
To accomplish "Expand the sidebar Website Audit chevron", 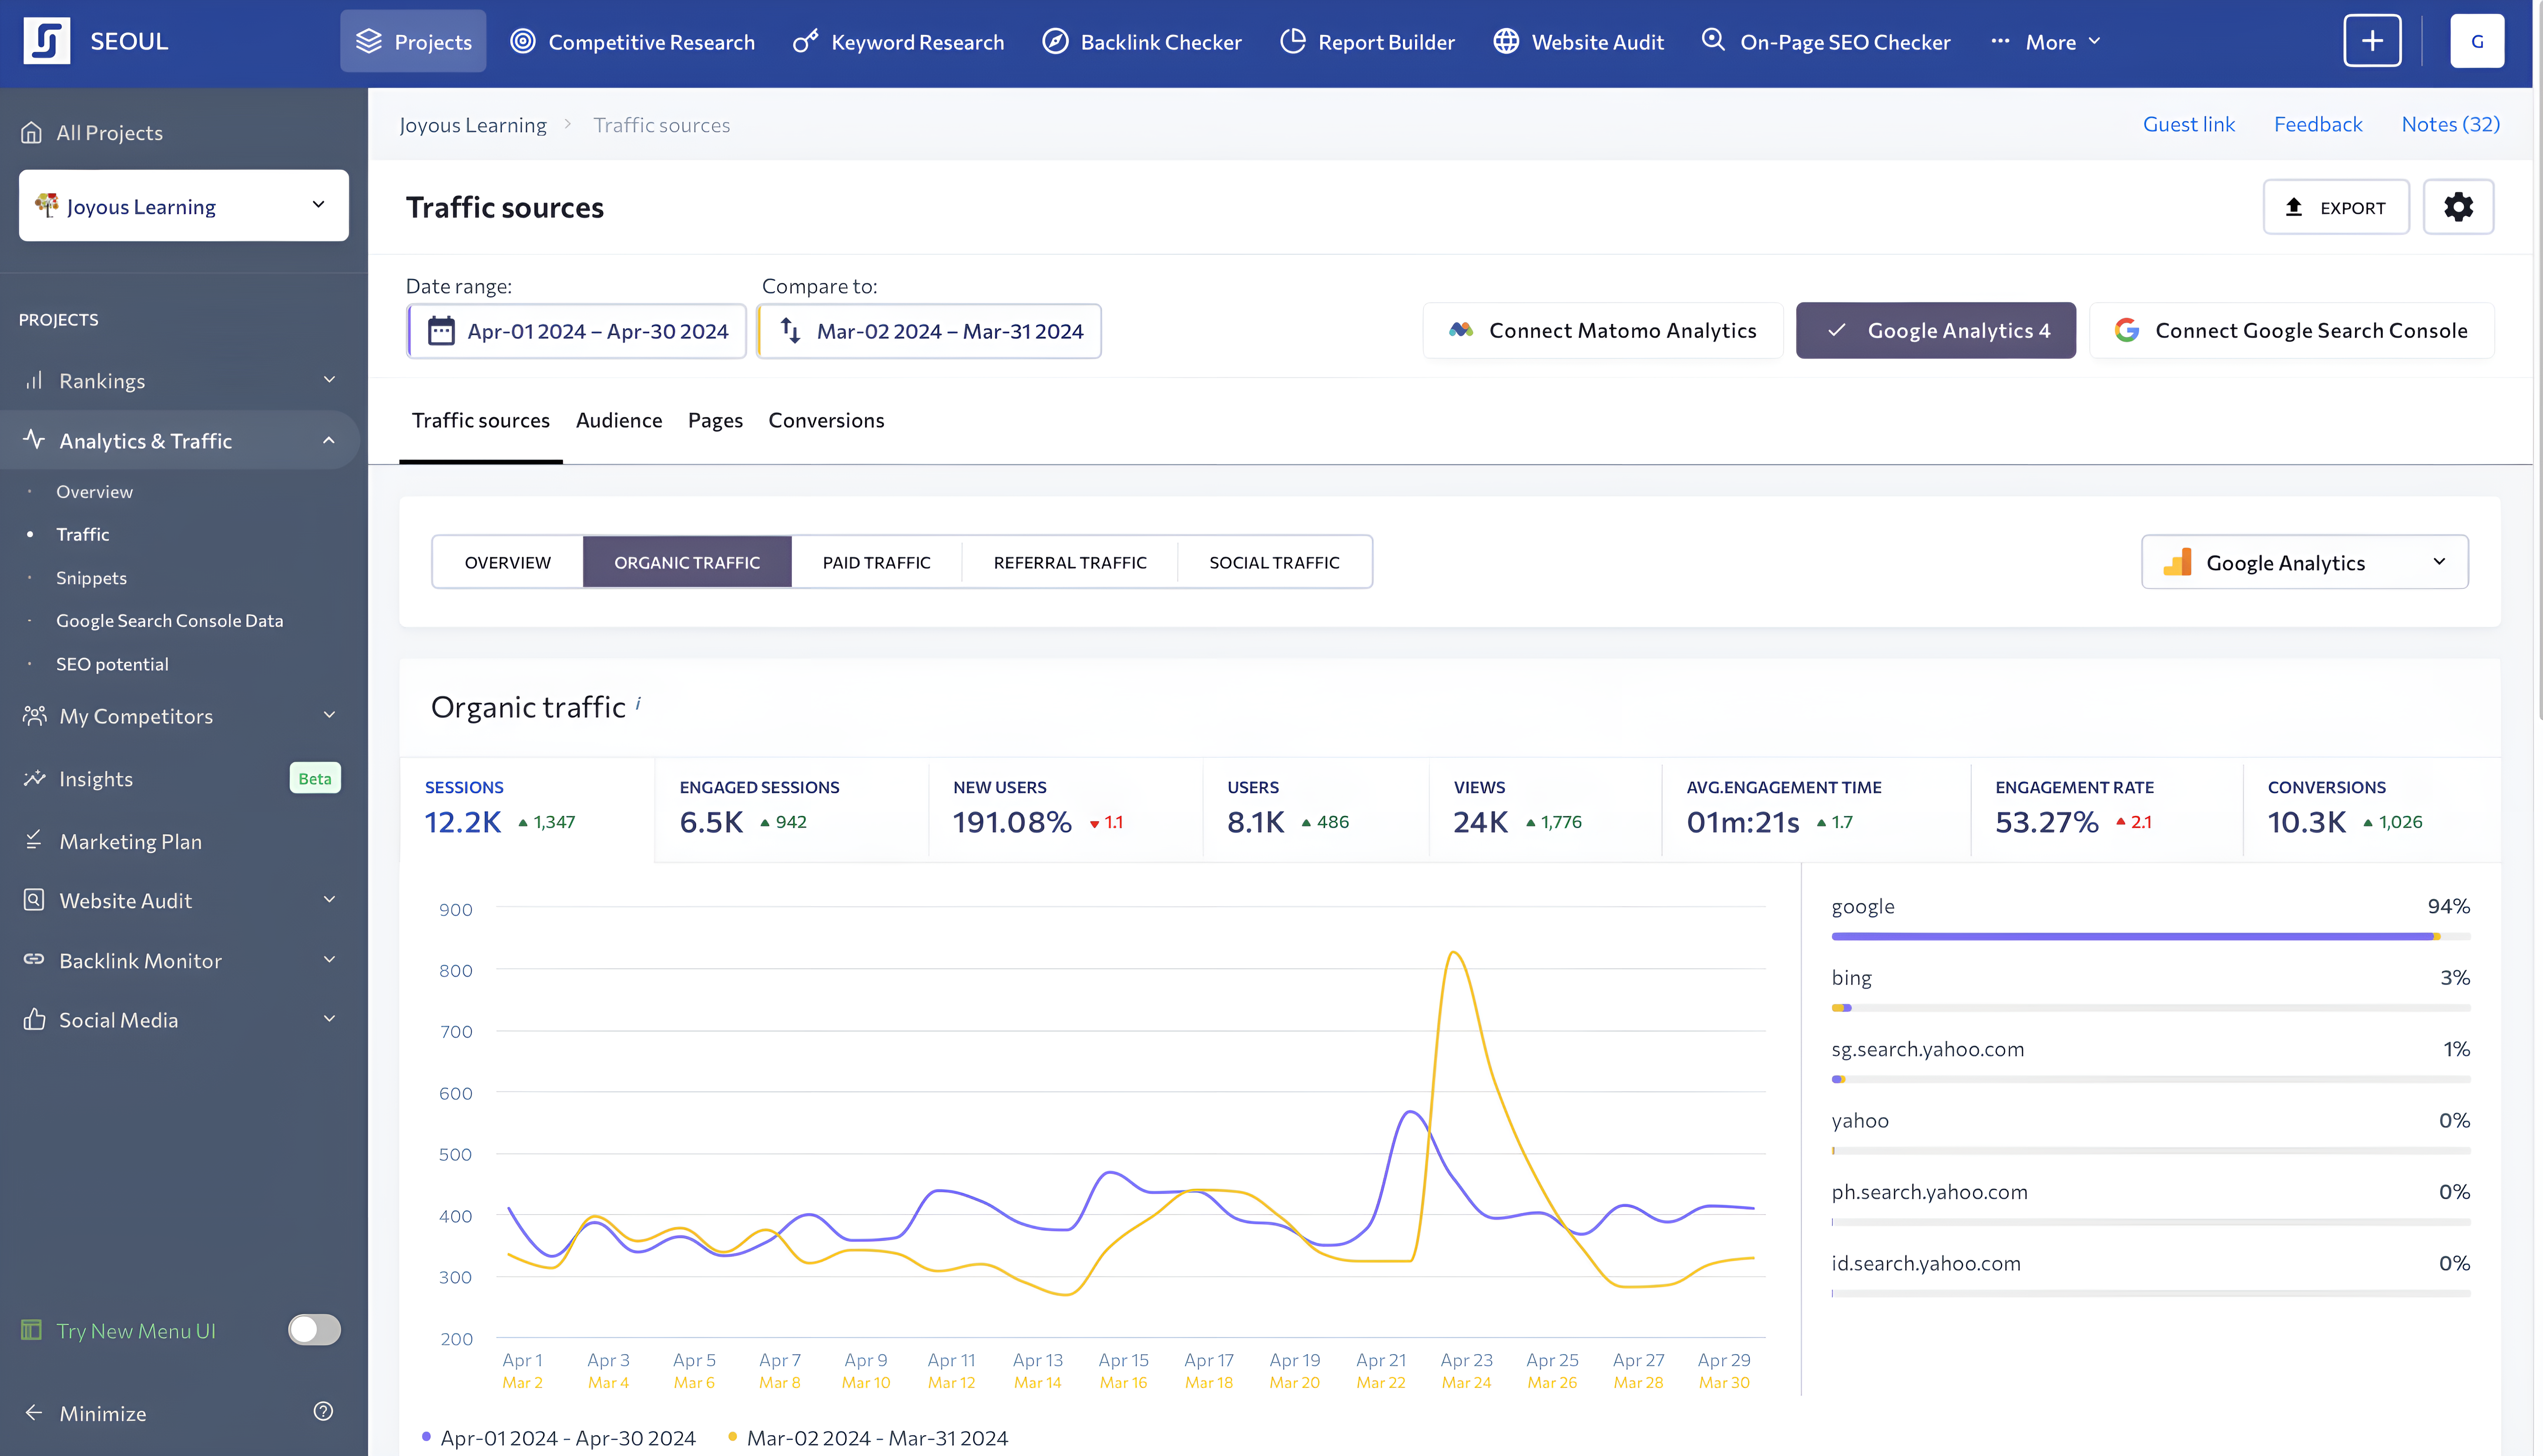I will [329, 899].
